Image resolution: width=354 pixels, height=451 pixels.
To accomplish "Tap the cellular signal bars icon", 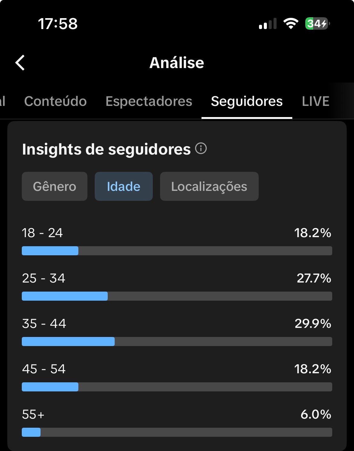I will pyautogui.click(x=268, y=24).
